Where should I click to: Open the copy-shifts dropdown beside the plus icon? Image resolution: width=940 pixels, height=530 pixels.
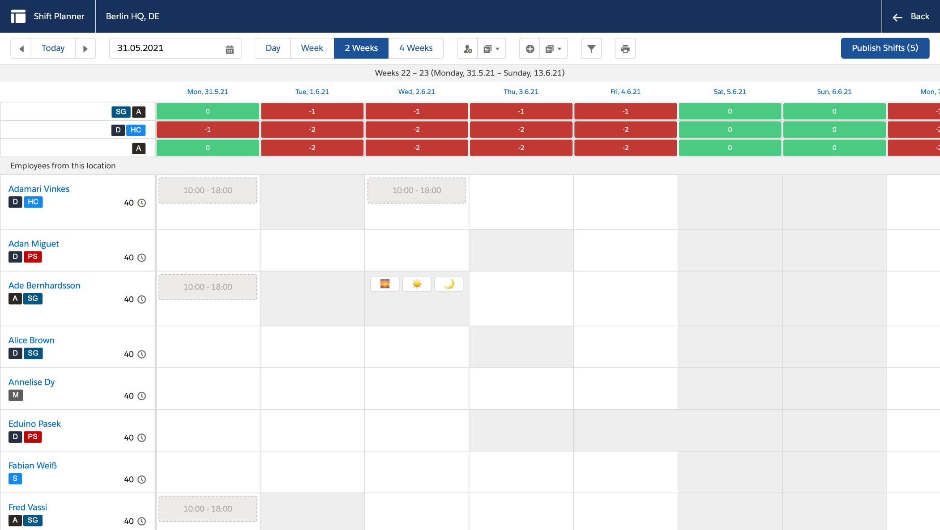[554, 48]
